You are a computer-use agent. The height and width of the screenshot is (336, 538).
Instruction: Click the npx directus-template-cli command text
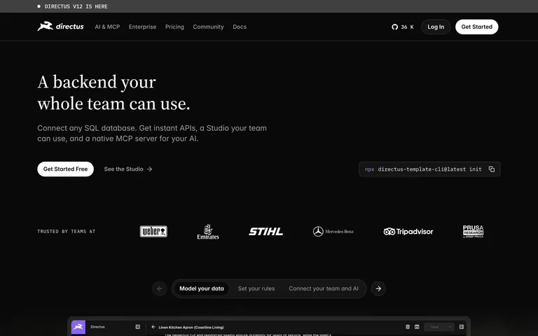click(423, 169)
